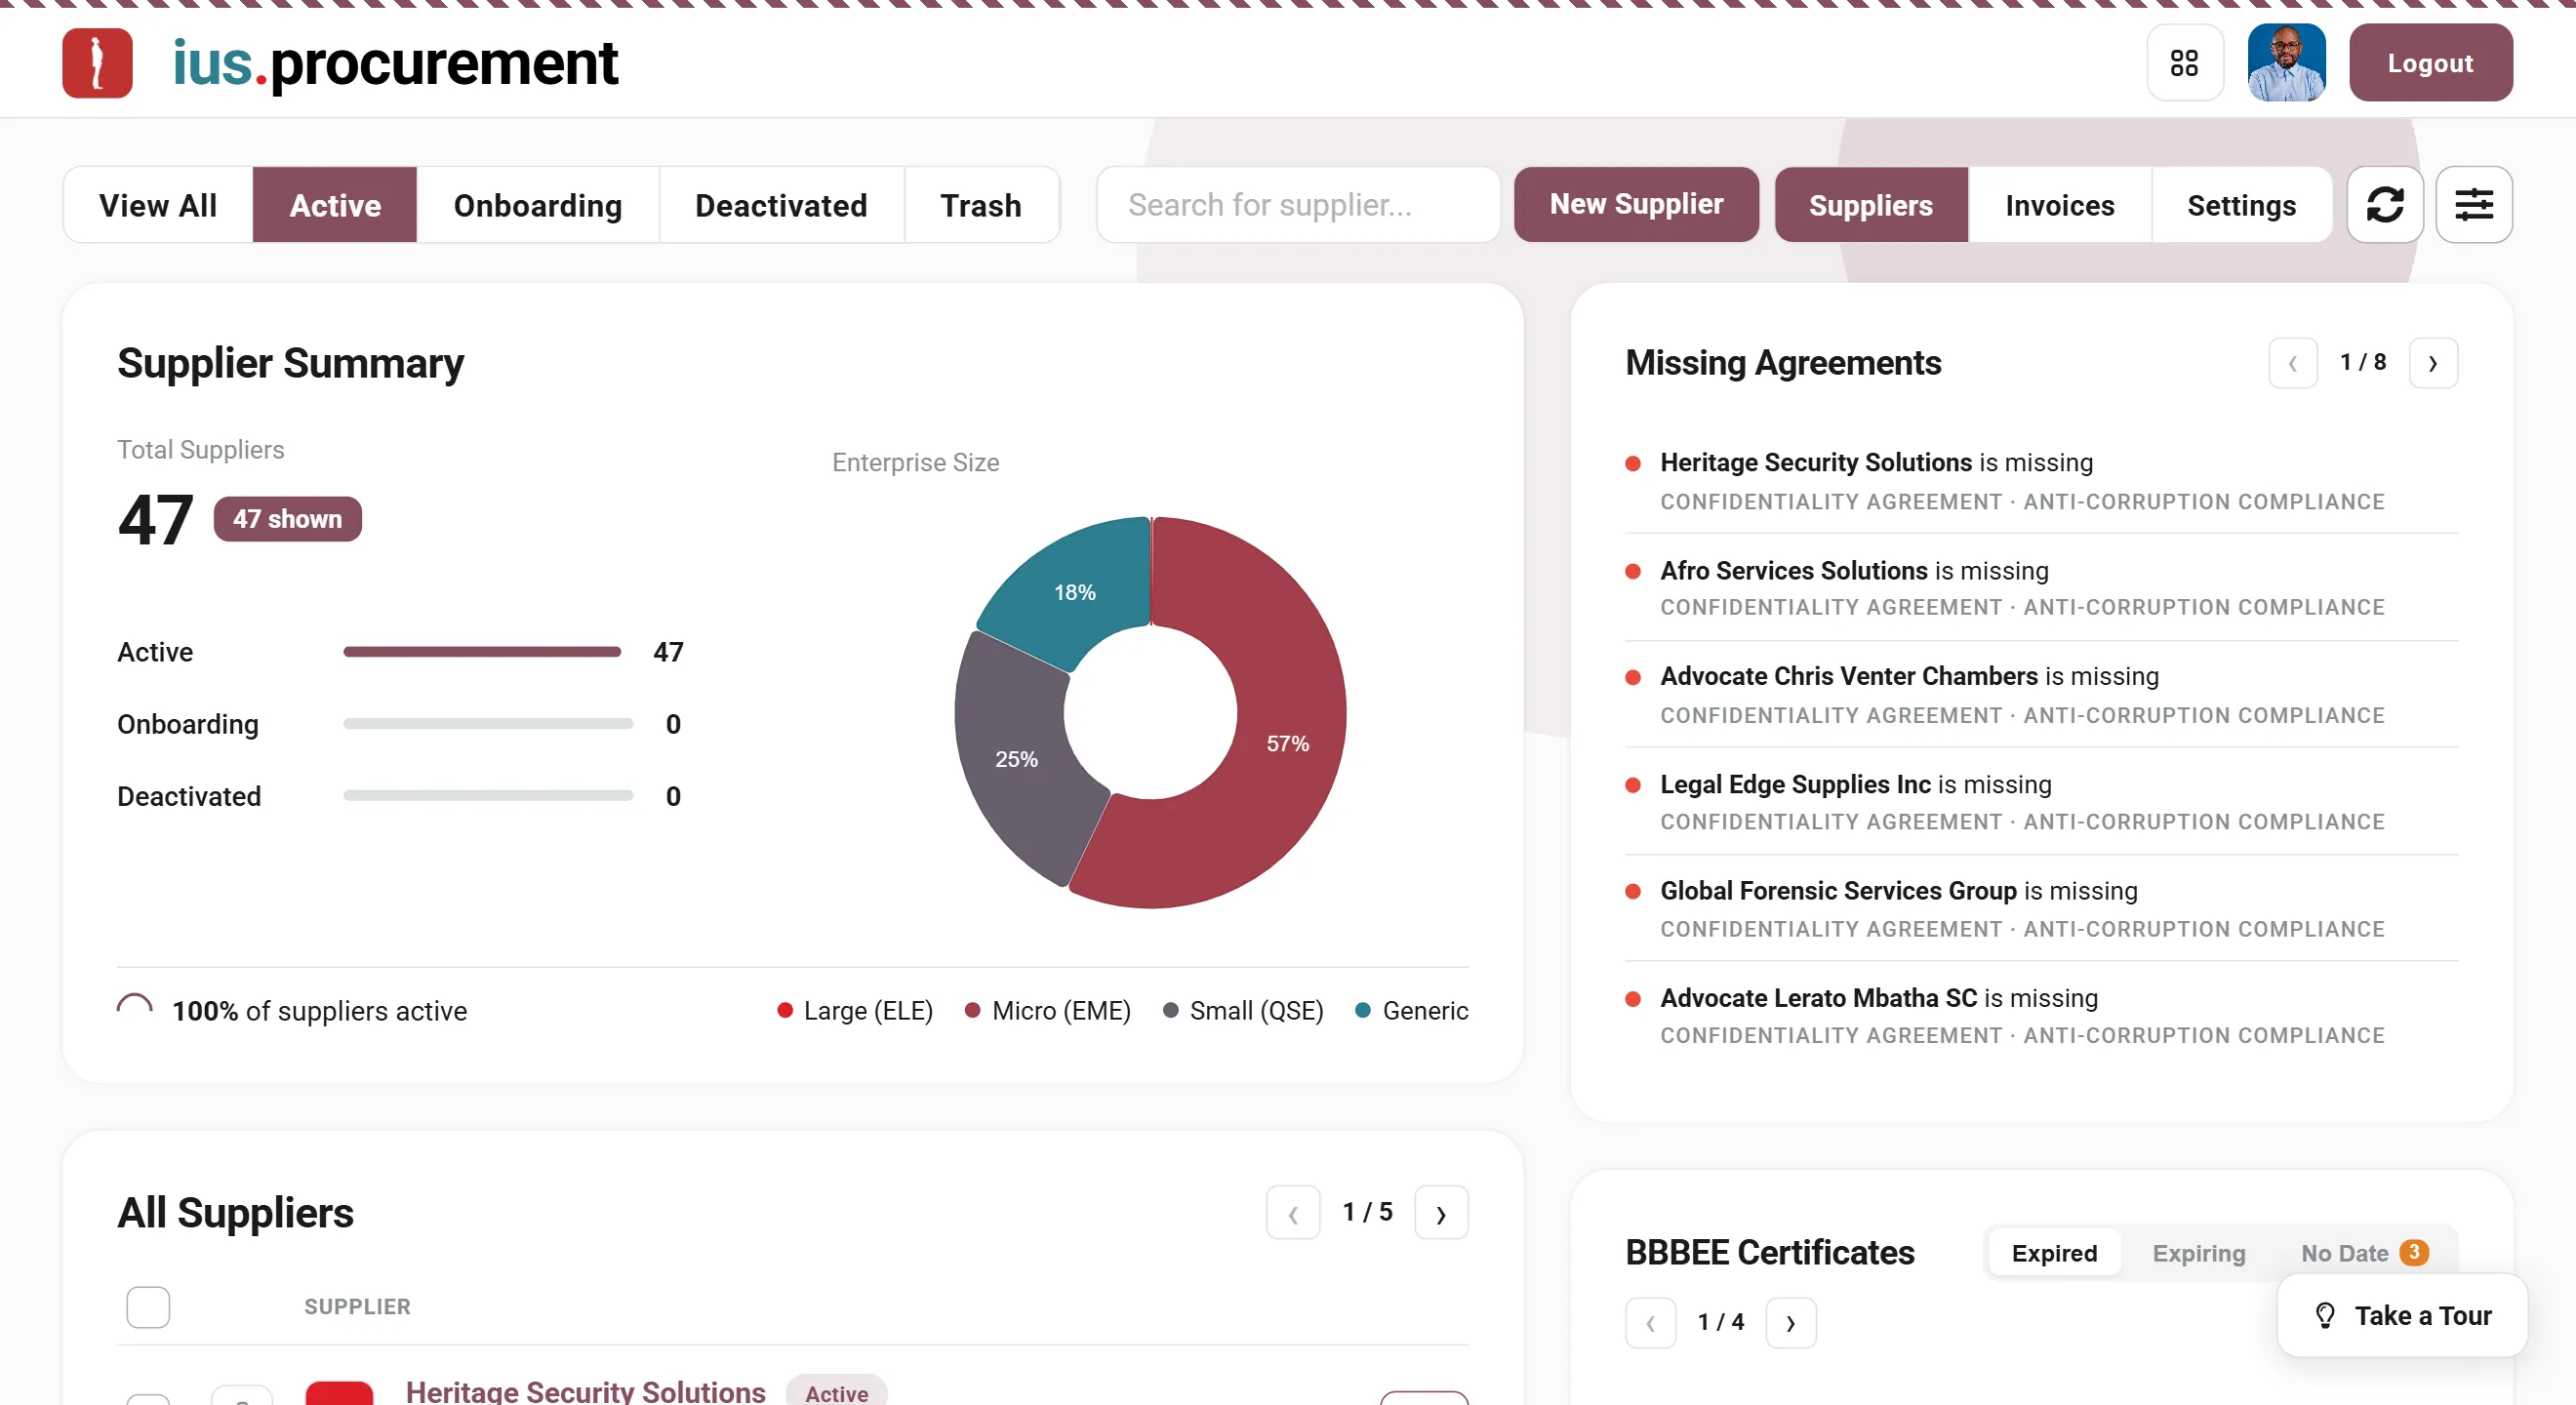Open Afro Services Solutions missing agreement
The image size is (2576, 1405).
pos(2041,587)
